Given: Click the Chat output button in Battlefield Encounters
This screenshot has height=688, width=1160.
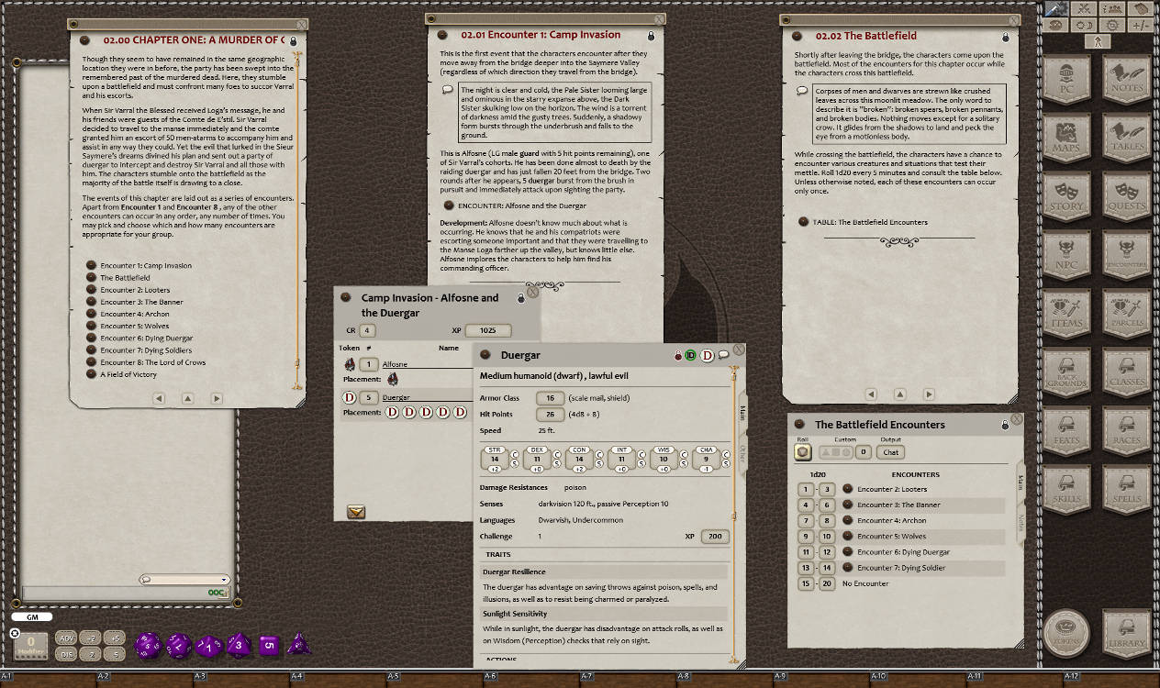Looking at the screenshot, I should (889, 451).
